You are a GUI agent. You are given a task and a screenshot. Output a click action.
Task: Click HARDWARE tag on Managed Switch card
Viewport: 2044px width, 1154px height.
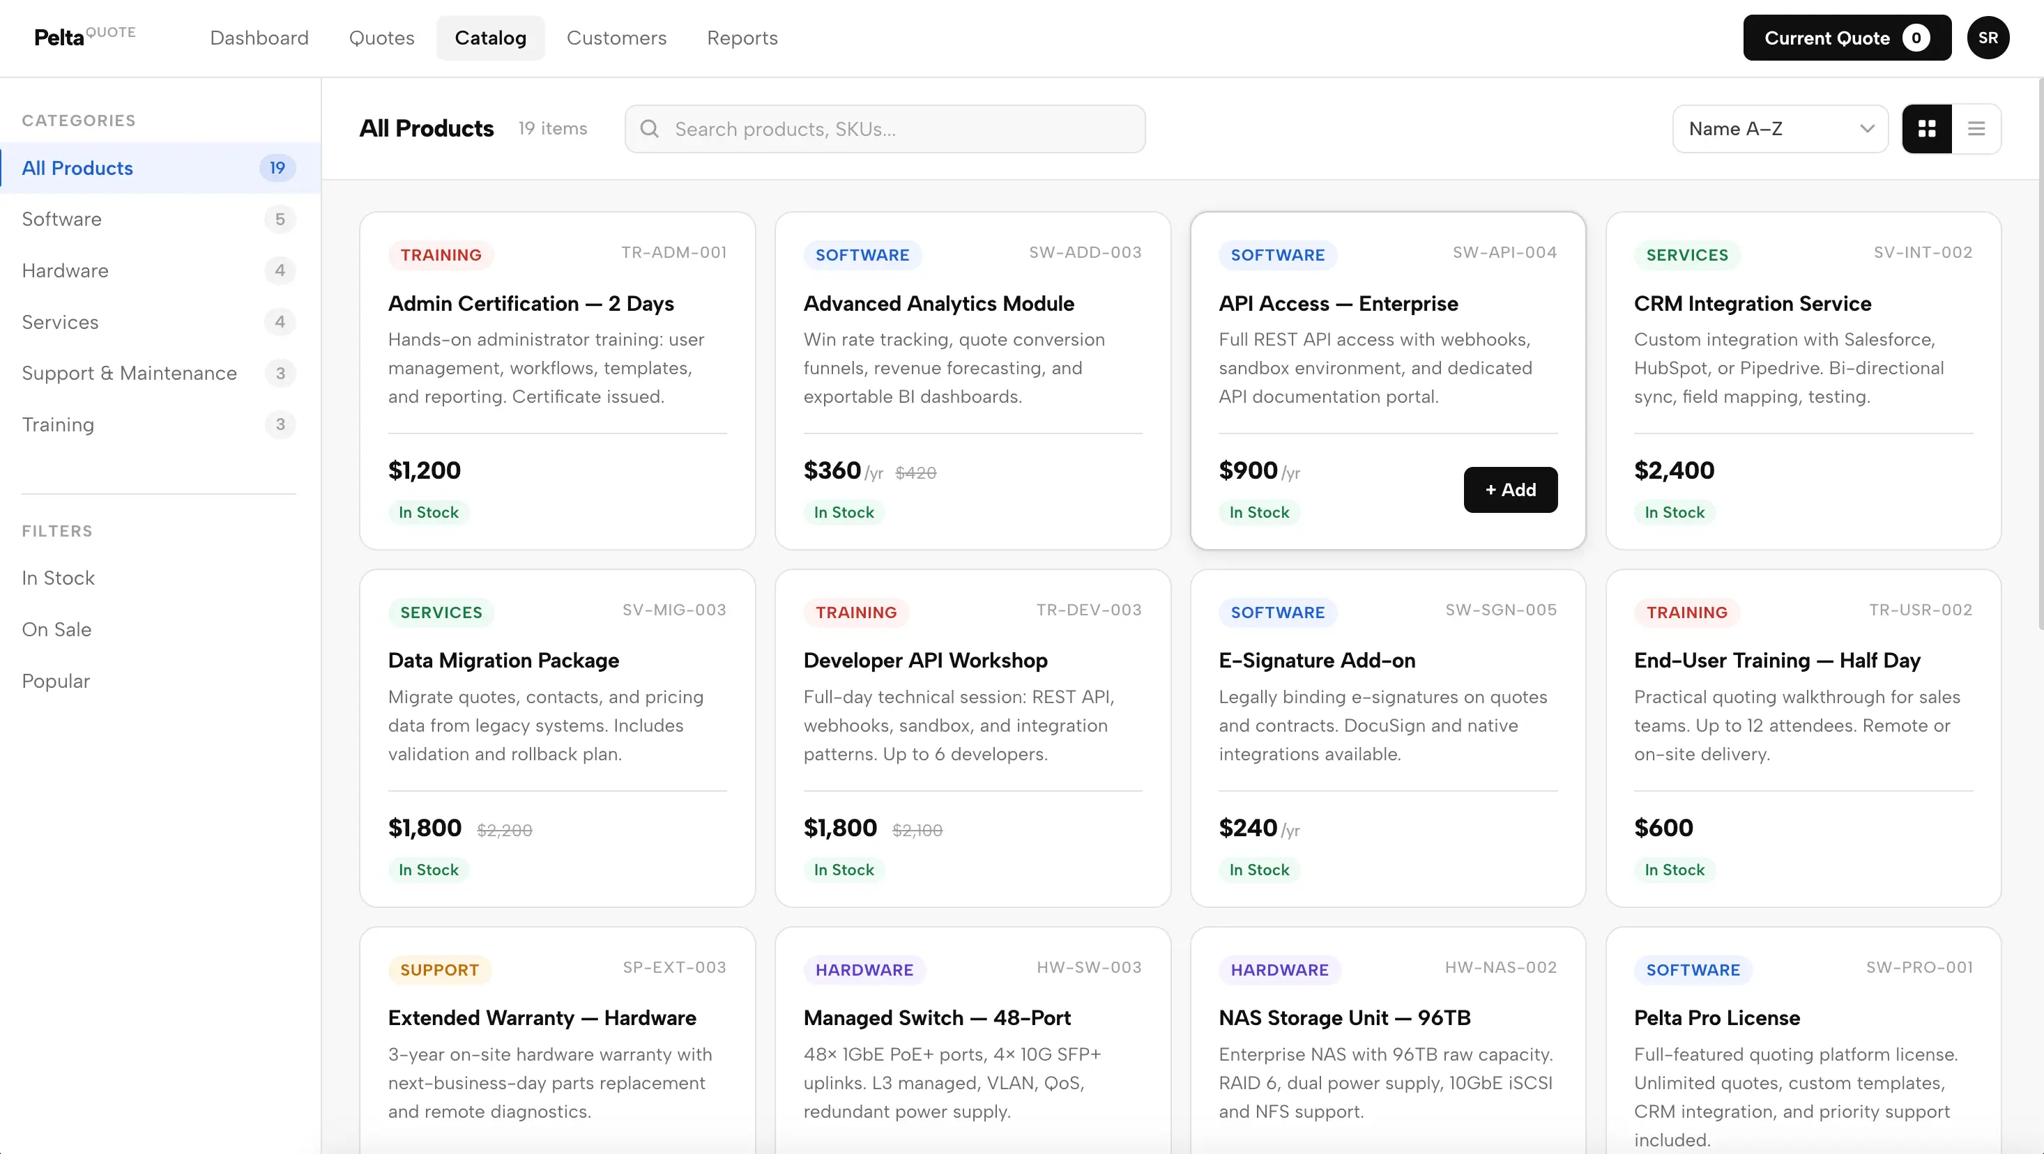pyautogui.click(x=864, y=970)
